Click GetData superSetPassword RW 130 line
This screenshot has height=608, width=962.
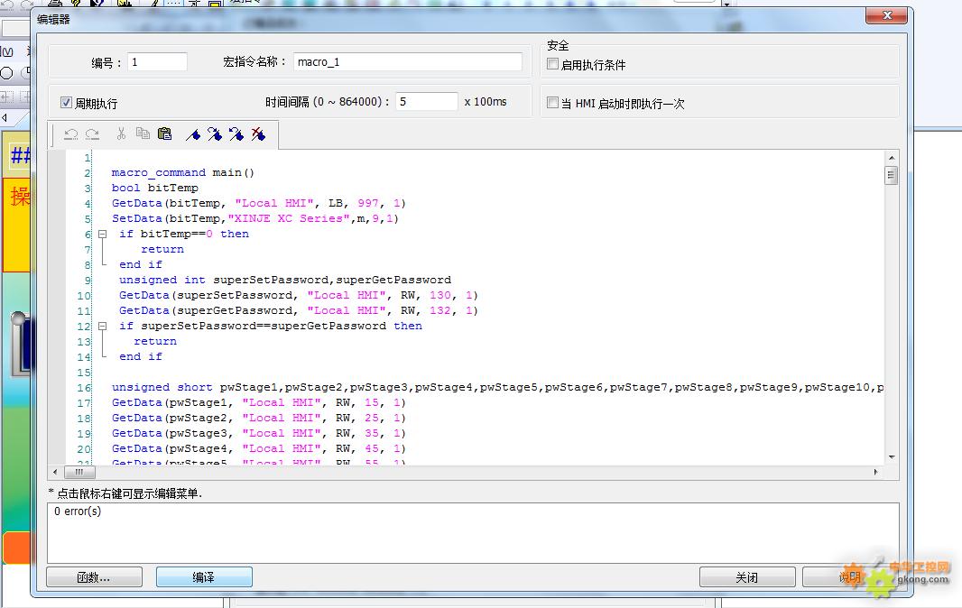pyautogui.click(x=298, y=295)
